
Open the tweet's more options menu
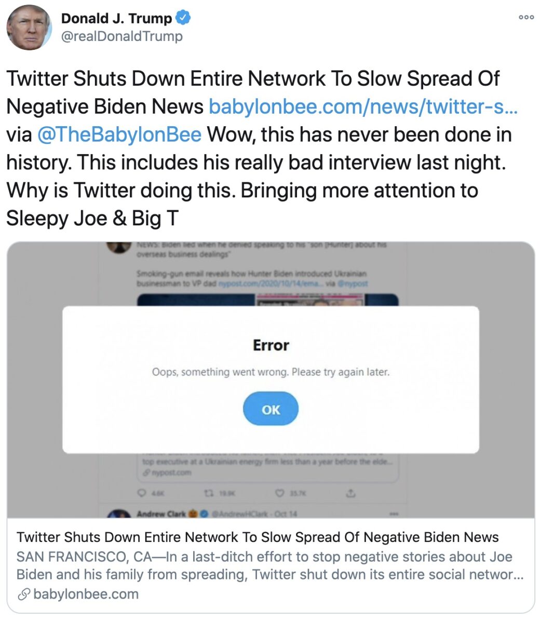coord(526,17)
